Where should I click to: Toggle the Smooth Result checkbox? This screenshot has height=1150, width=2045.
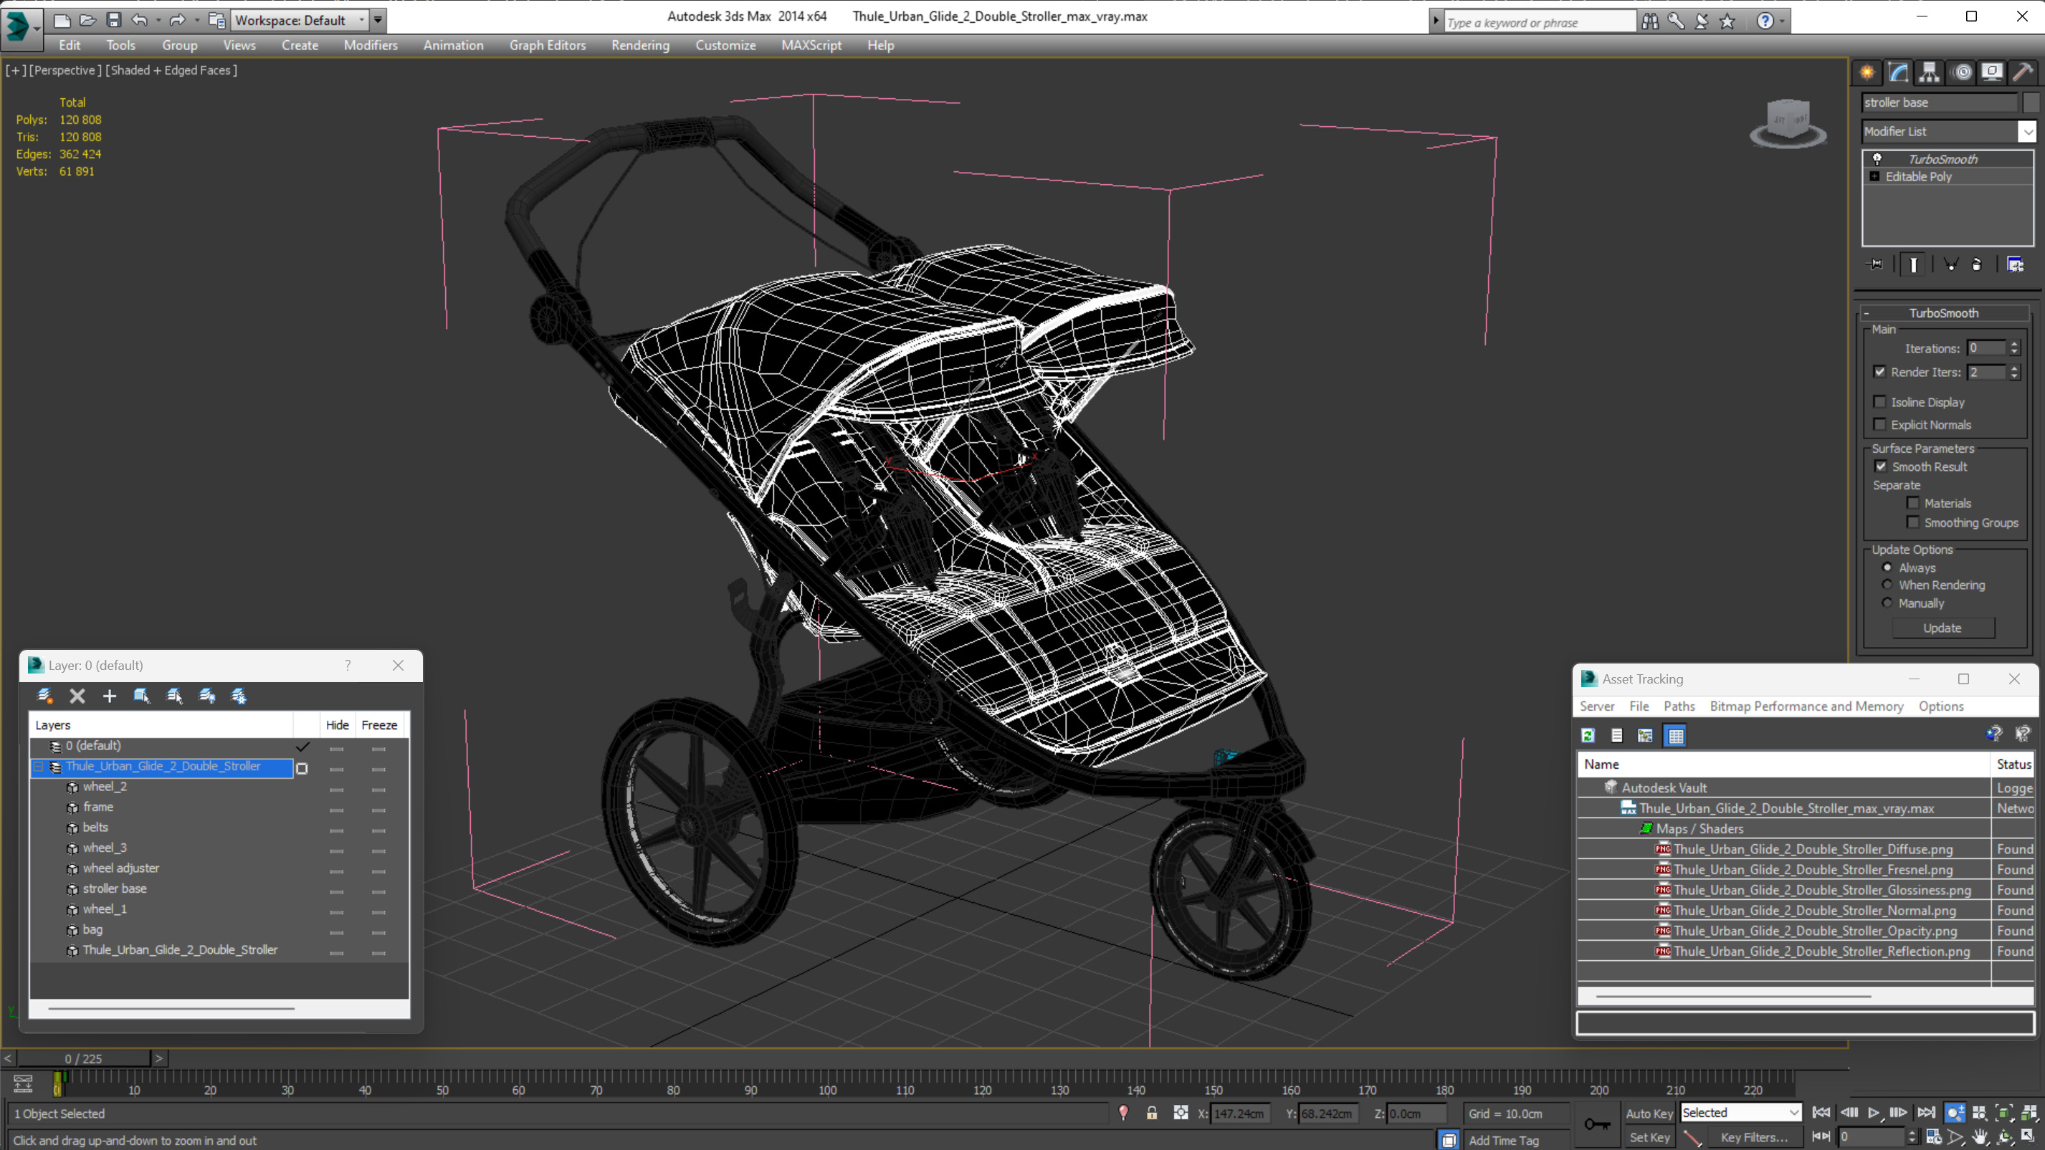pos(1881,466)
